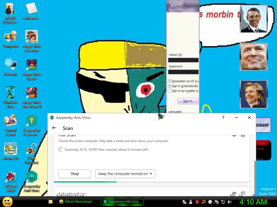Click the Hillary Clinton 'Did you Vote?' thumbnail

[x=253, y=94]
